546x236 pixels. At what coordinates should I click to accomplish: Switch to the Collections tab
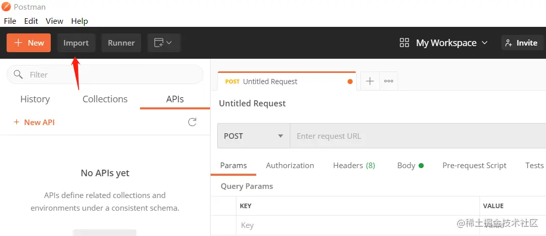[x=105, y=99]
